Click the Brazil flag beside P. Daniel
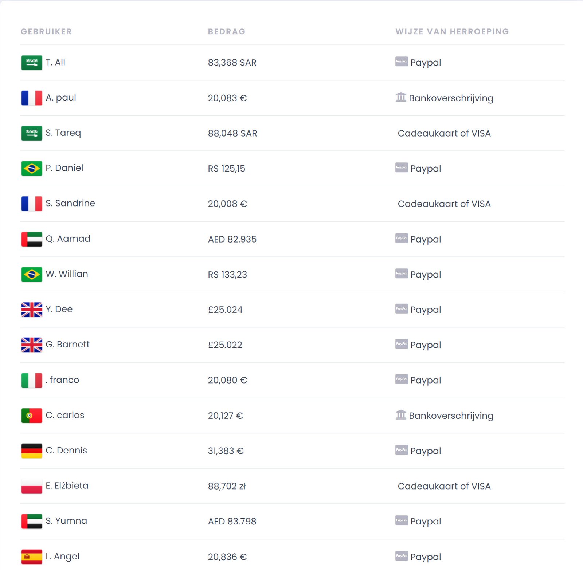 click(32, 168)
